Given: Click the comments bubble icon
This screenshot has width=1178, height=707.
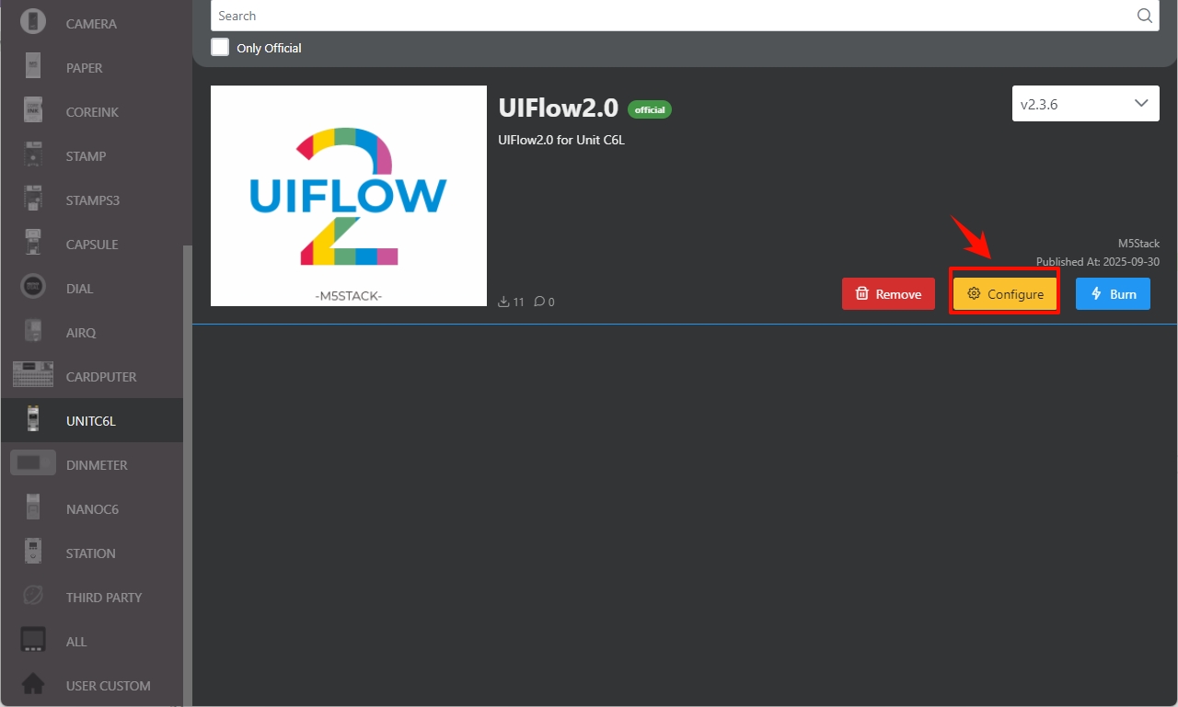Looking at the screenshot, I should tap(538, 302).
